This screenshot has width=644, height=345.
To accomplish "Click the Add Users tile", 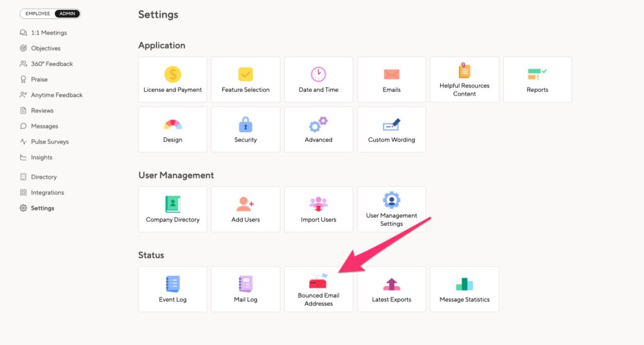I will (246, 209).
